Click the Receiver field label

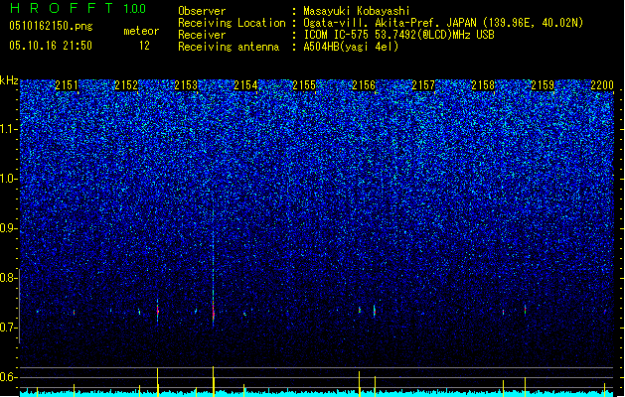tap(202, 35)
